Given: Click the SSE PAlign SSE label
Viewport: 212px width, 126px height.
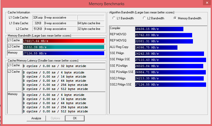Looking at the screenshot, I should click(x=120, y=59).
